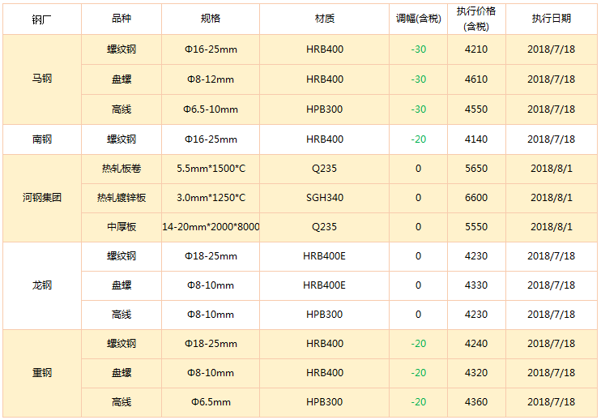Click 盘螺 in the 重钢 group
The height and width of the screenshot is (420, 601).
click(x=121, y=373)
